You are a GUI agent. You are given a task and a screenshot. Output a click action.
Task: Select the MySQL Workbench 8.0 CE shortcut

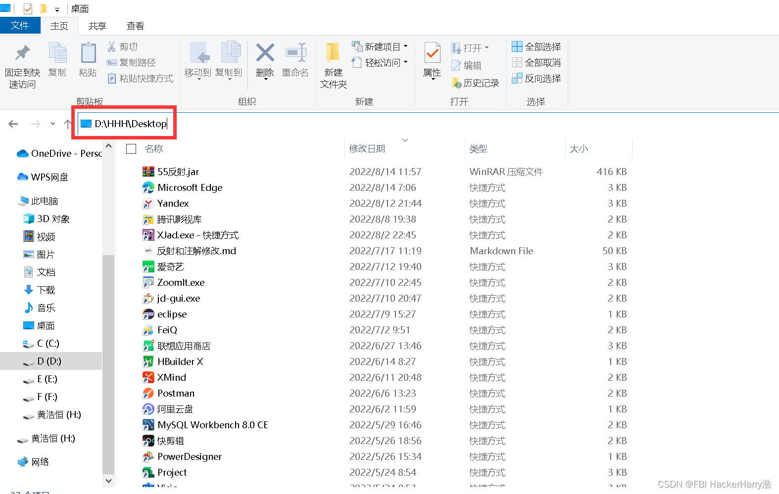pyautogui.click(x=205, y=425)
